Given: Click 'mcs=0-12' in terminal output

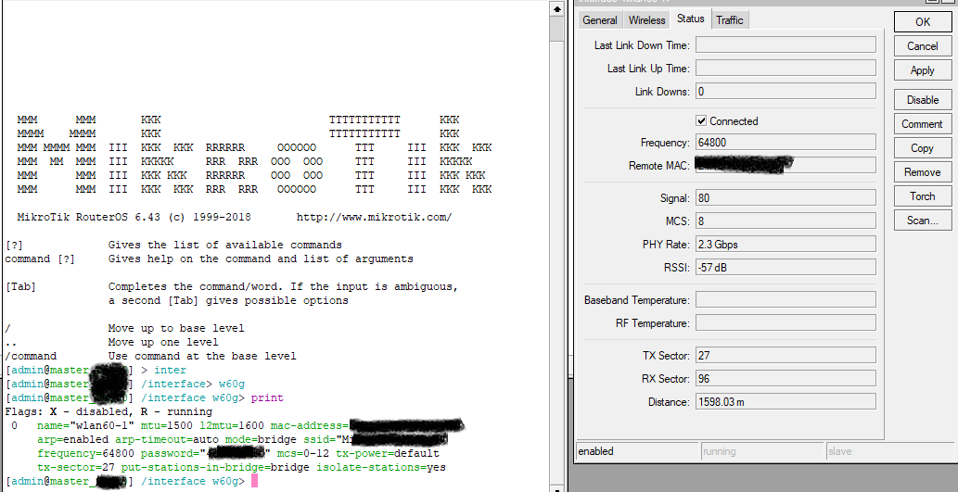Looking at the screenshot, I should point(303,453).
